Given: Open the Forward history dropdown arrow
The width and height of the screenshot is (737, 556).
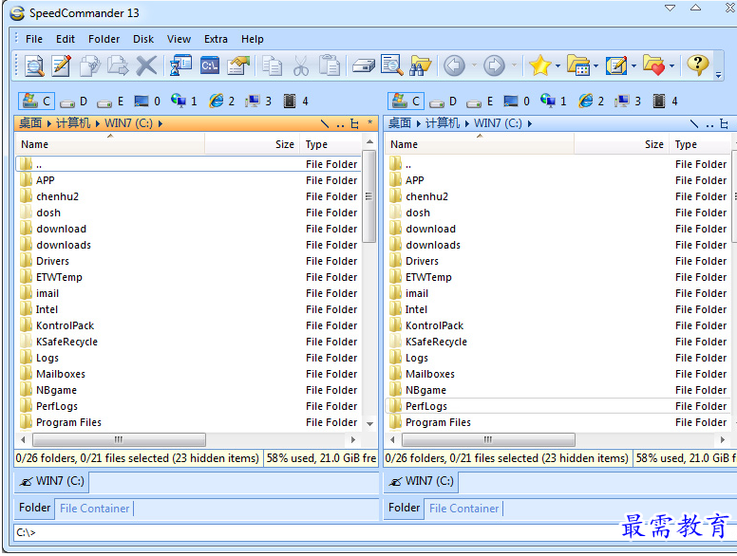Looking at the screenshot, I should click(514, 65).
